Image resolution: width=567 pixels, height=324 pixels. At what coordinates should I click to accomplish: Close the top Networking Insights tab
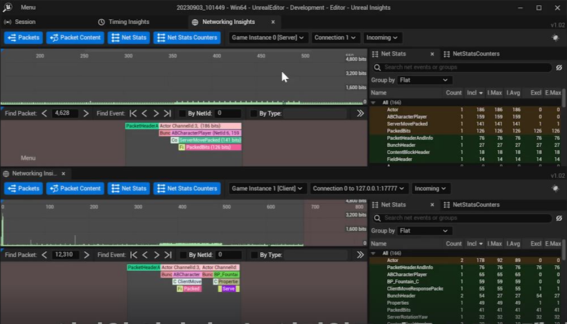click(273, 22)
